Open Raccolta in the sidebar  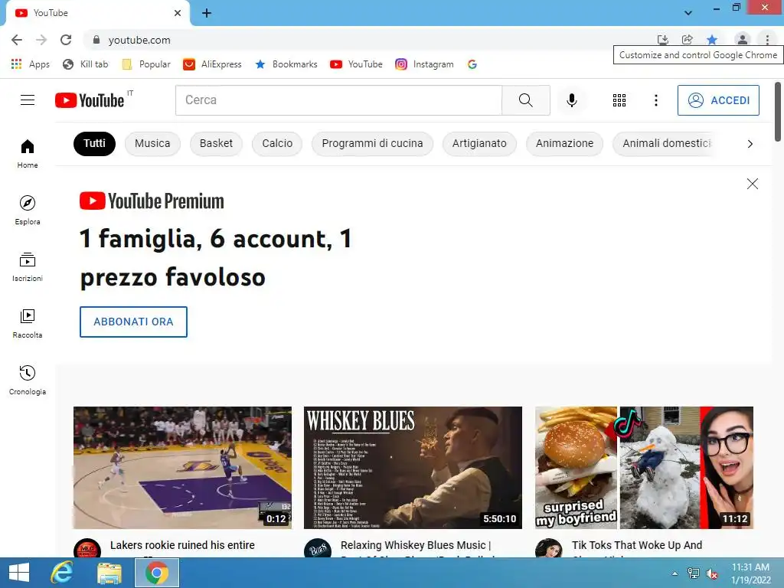point(28,324)
